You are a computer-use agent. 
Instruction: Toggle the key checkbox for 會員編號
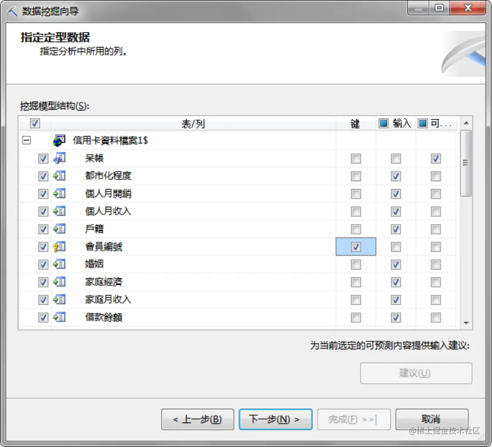pos(356,247)
